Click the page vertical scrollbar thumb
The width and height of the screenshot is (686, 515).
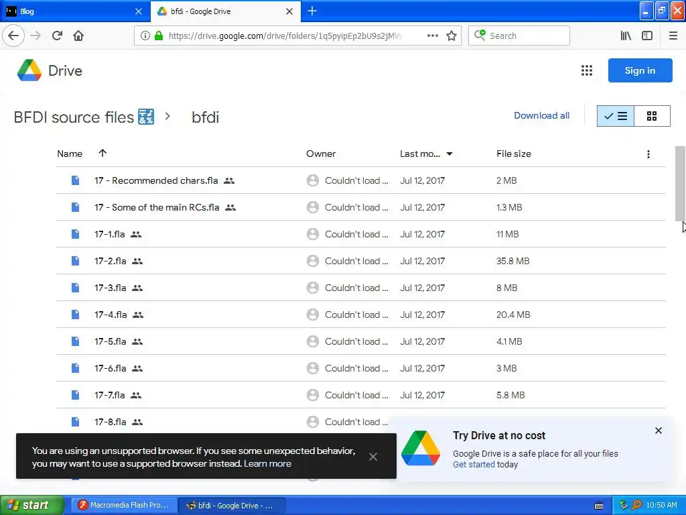[x=681, y=184]
